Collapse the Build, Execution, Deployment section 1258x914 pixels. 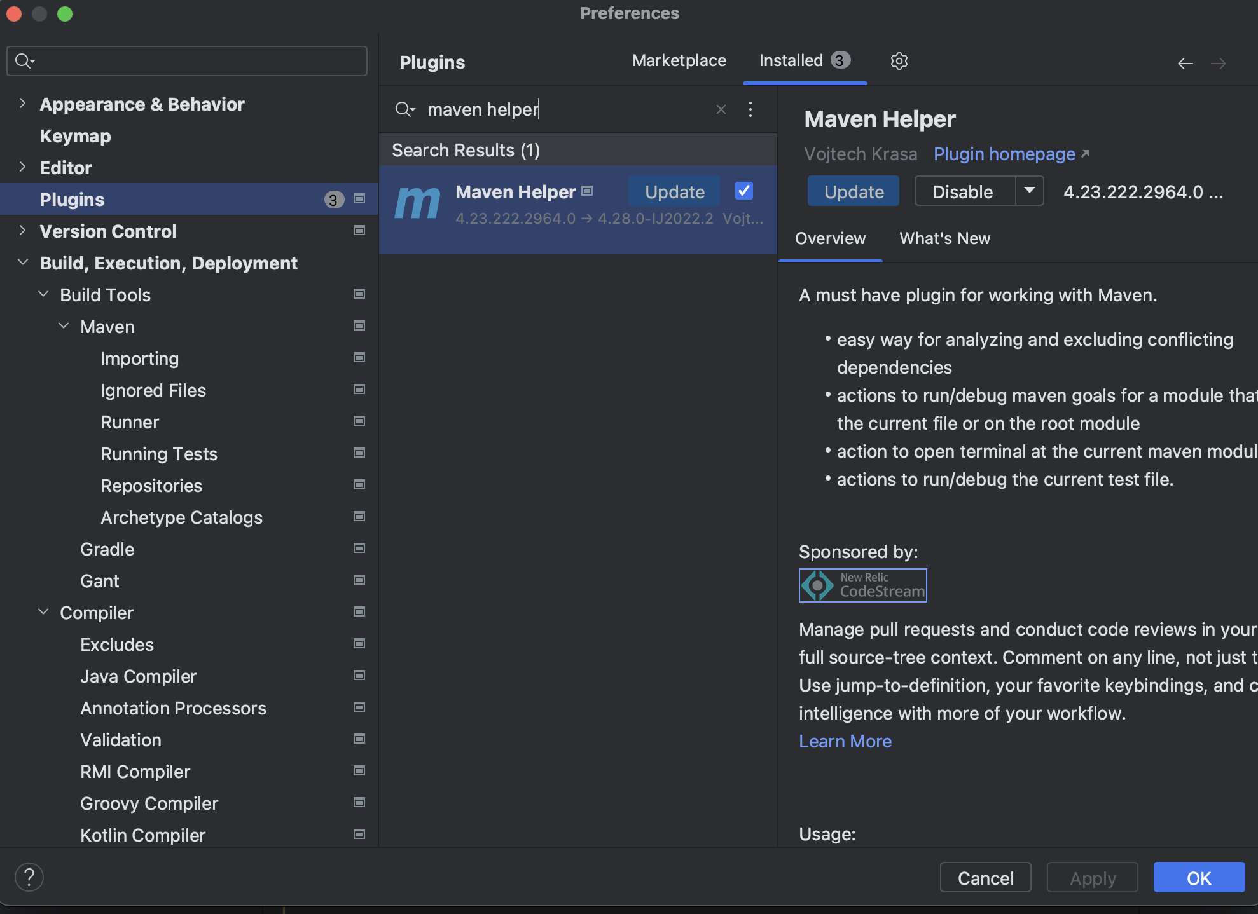(23, 263)
